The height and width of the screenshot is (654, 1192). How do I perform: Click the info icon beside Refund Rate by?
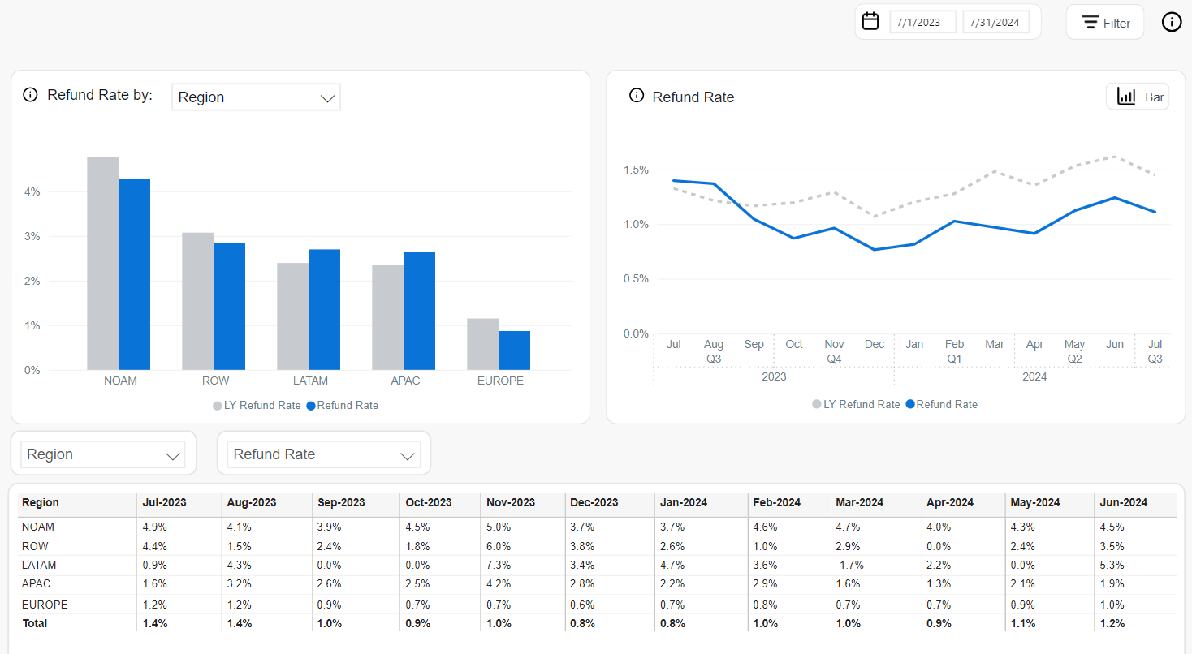[30, 95]
